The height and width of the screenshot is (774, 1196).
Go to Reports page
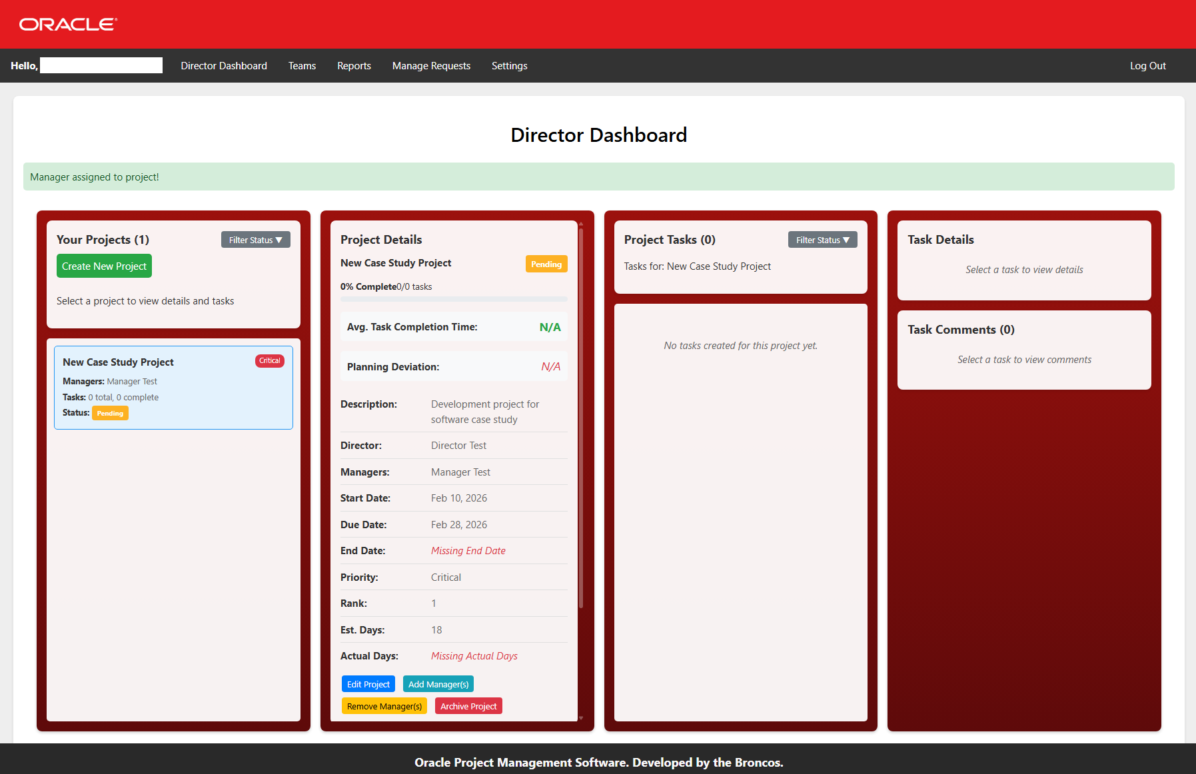(x=354, y=66)
